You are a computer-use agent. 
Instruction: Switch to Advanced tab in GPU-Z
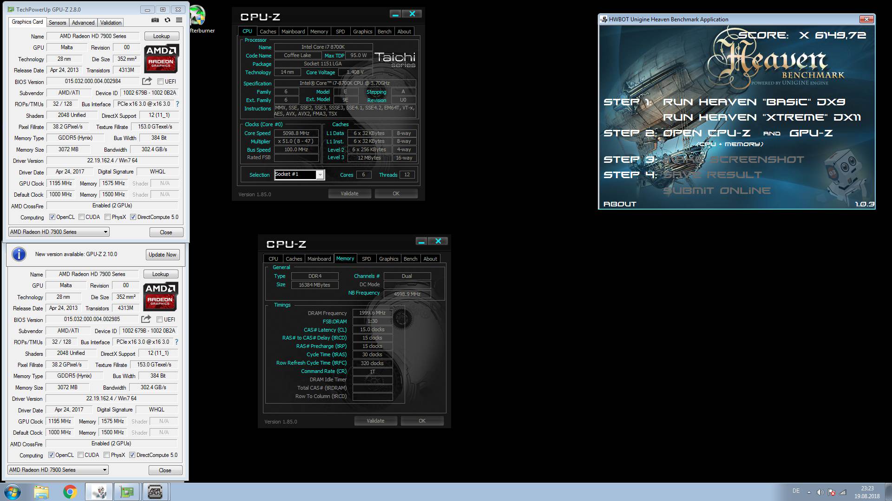click(83, 23)
